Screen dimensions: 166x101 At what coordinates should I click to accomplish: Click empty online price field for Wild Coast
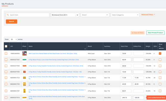coord(138,54)
